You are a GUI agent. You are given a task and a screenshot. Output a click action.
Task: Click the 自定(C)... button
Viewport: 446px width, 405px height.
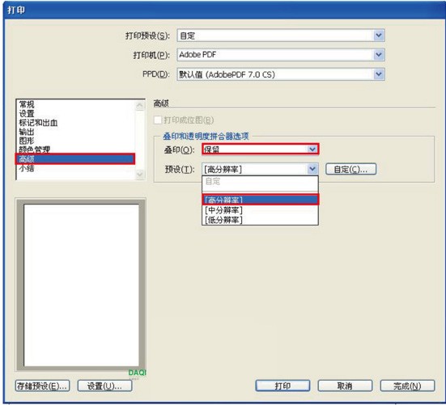[350, 169]
